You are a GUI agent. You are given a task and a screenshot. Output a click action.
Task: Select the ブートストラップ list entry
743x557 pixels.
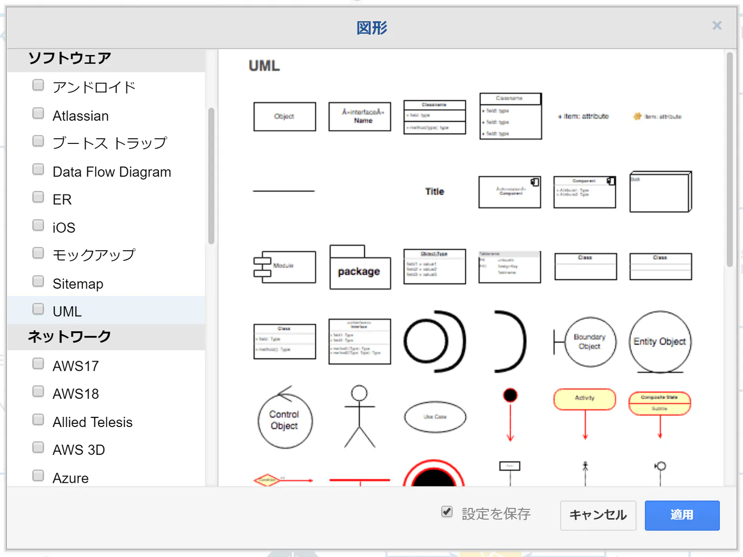(x=106, y=143)
